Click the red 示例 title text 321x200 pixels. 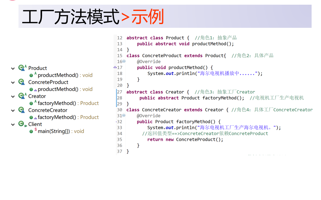(148, 17)
